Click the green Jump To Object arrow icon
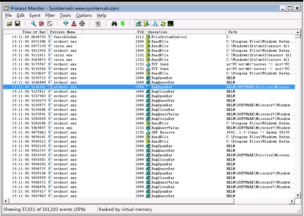 pyautogui.click(x=122, y=24)
